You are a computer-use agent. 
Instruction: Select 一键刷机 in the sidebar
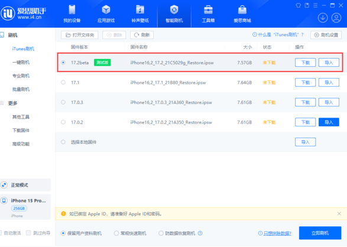point(21,63)
